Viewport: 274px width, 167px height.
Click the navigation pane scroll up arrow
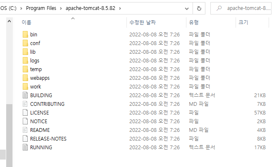9,21
